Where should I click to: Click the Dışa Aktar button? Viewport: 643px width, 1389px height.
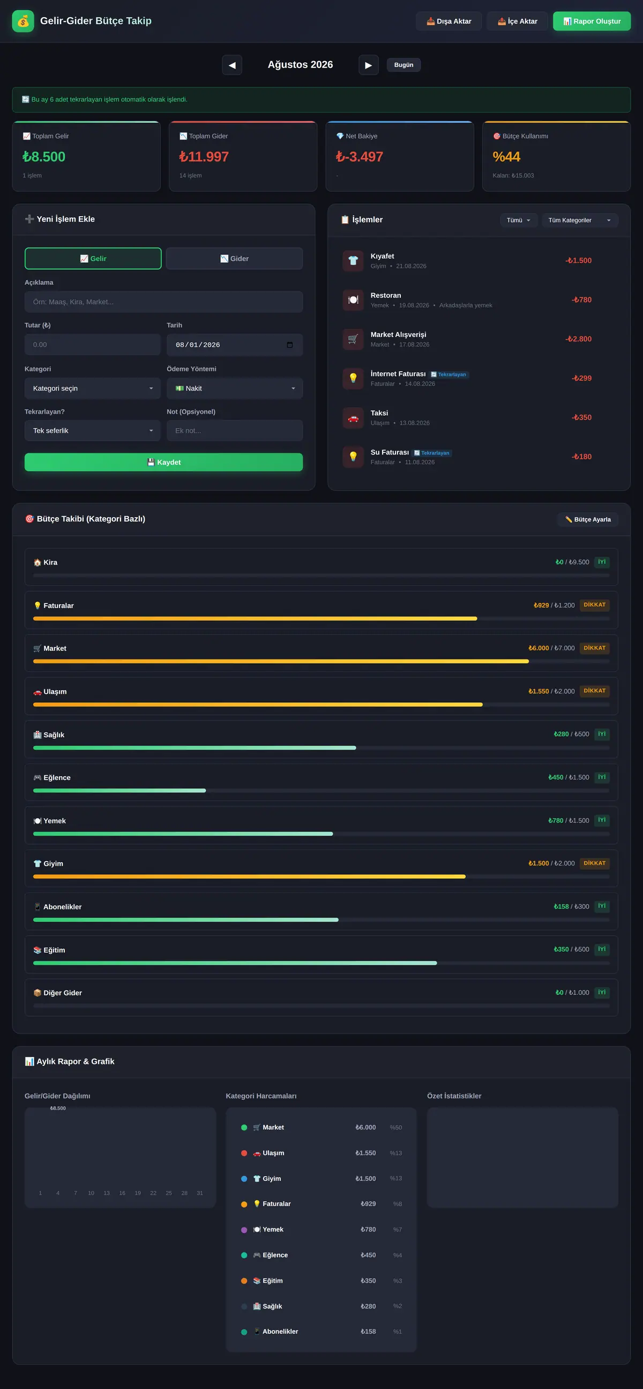448,21
